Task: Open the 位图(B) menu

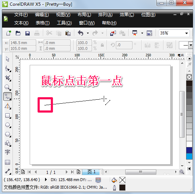Action: [148, 15]
